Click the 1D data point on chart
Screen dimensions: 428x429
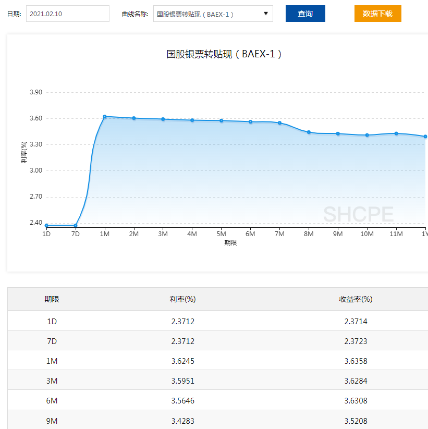coord(46,225)
